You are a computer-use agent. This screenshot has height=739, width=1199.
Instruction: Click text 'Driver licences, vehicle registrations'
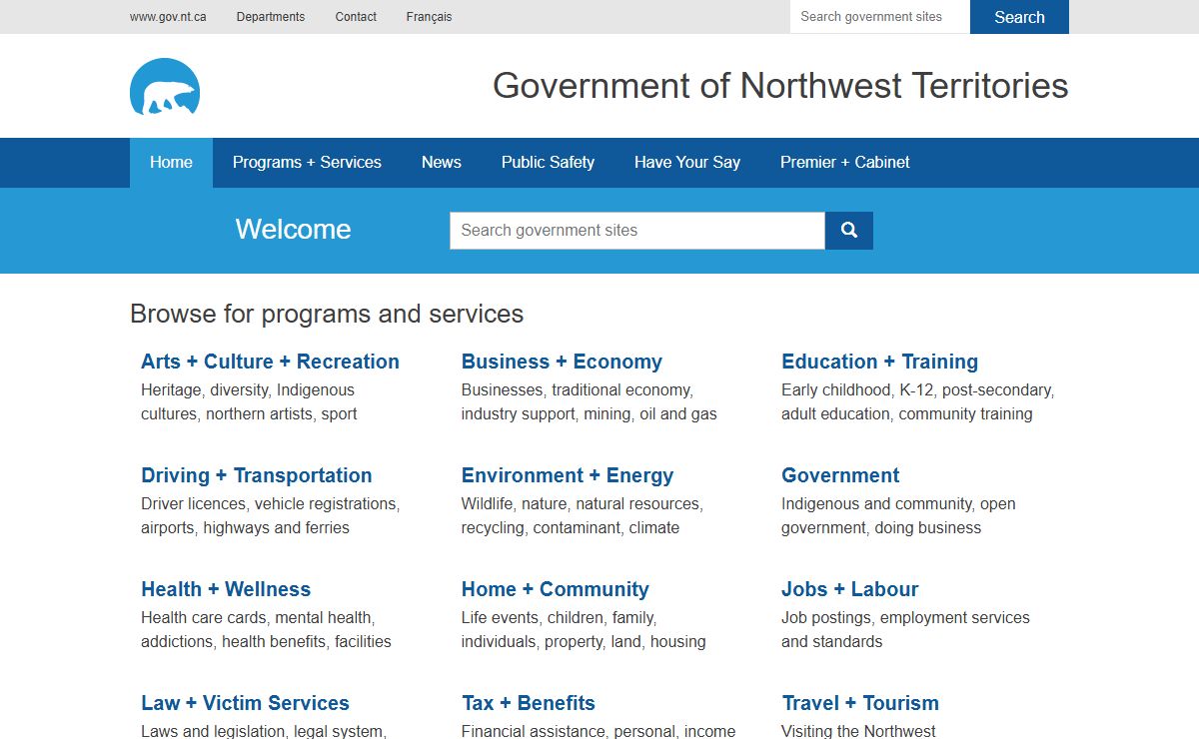(270, 504)
